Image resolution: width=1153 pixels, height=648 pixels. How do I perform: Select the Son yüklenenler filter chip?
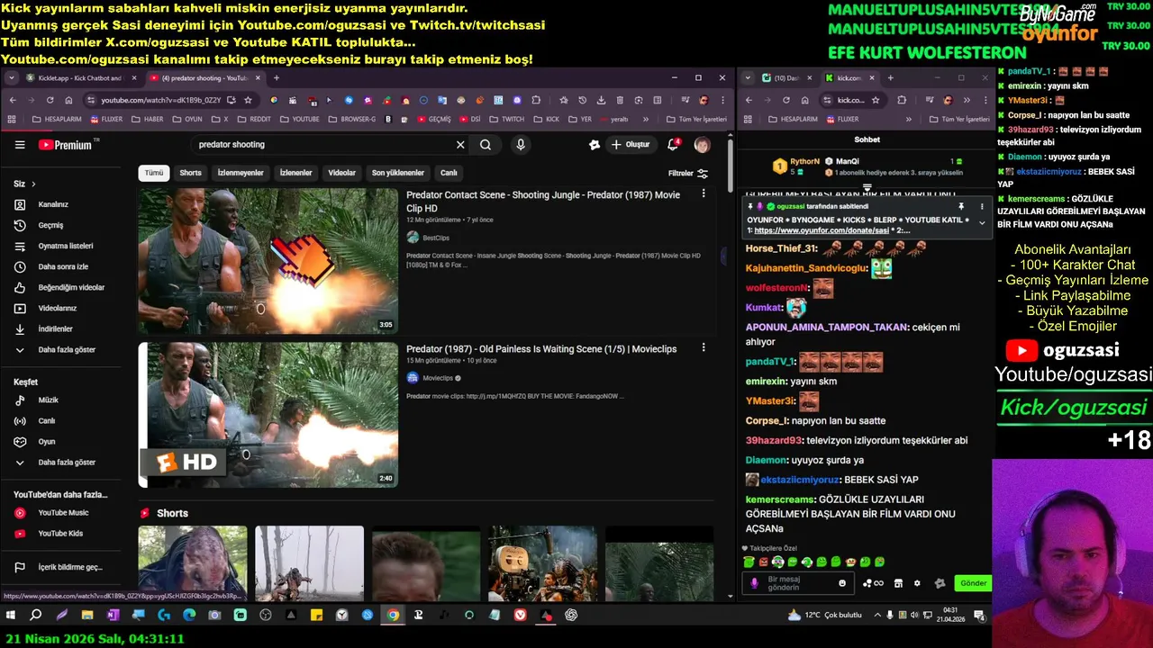click(x=398, y=173)
